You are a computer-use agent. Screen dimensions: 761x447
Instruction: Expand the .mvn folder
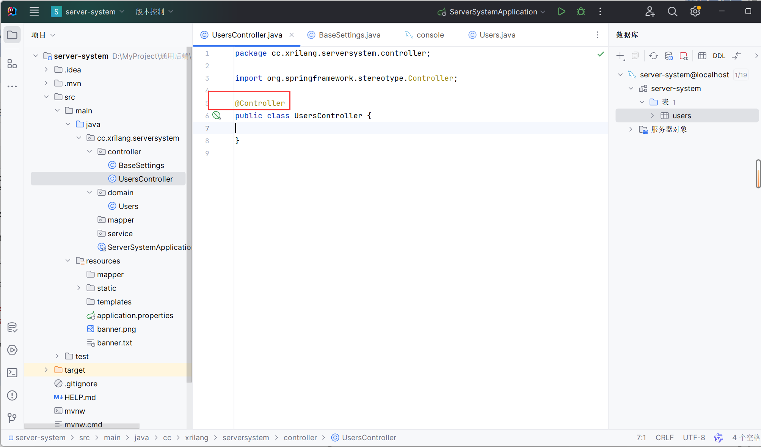(46, 83)
